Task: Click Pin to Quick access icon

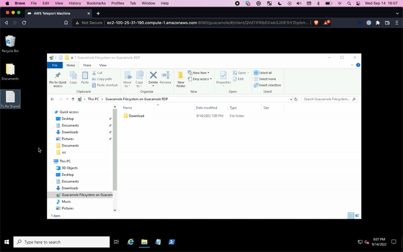Action: [x=57, y=76]
